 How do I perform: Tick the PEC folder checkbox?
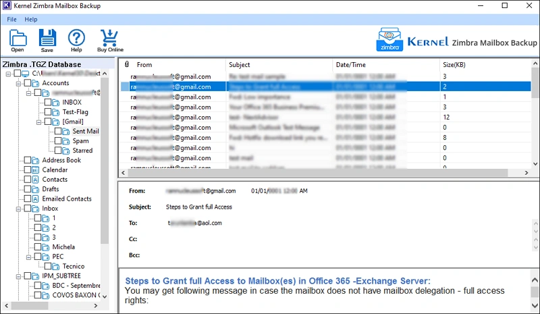pos(38,257)
